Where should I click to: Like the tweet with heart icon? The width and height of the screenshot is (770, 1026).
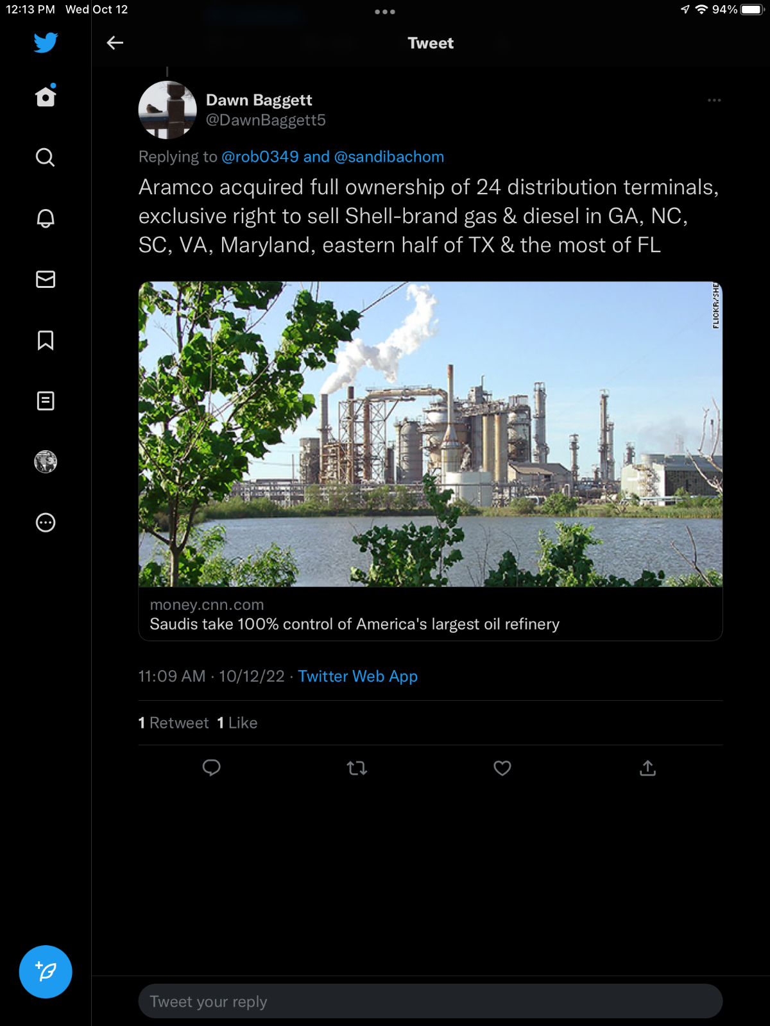pos(502,768)
